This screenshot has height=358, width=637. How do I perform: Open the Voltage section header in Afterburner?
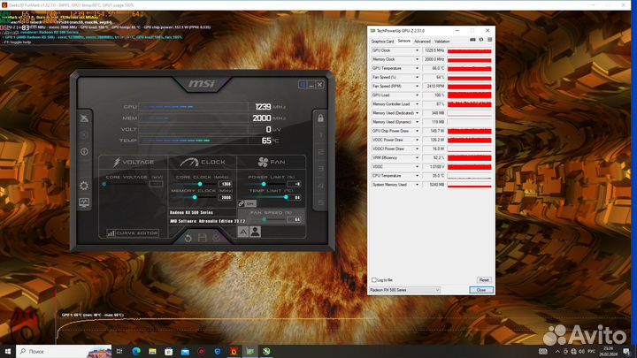coord(134,162)
